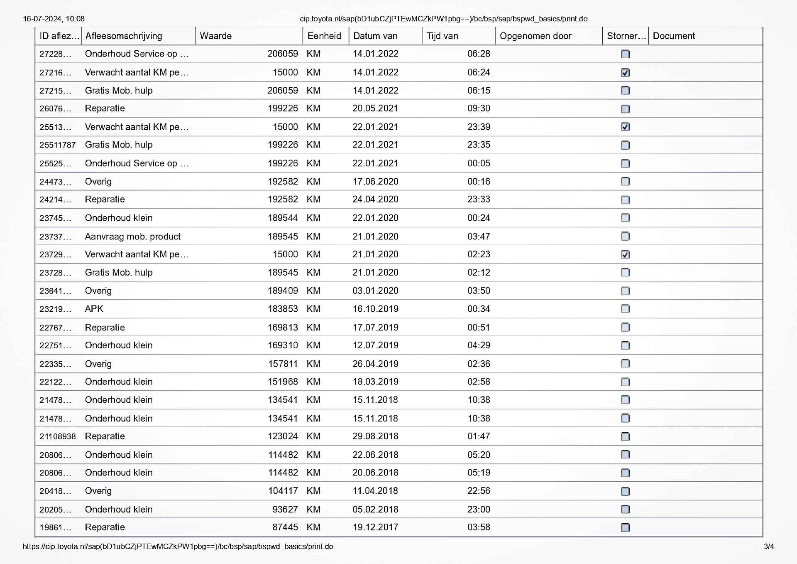This screenshot has width=797, height=564.
Task: Click the value 157811
Action: coord(283,364)
